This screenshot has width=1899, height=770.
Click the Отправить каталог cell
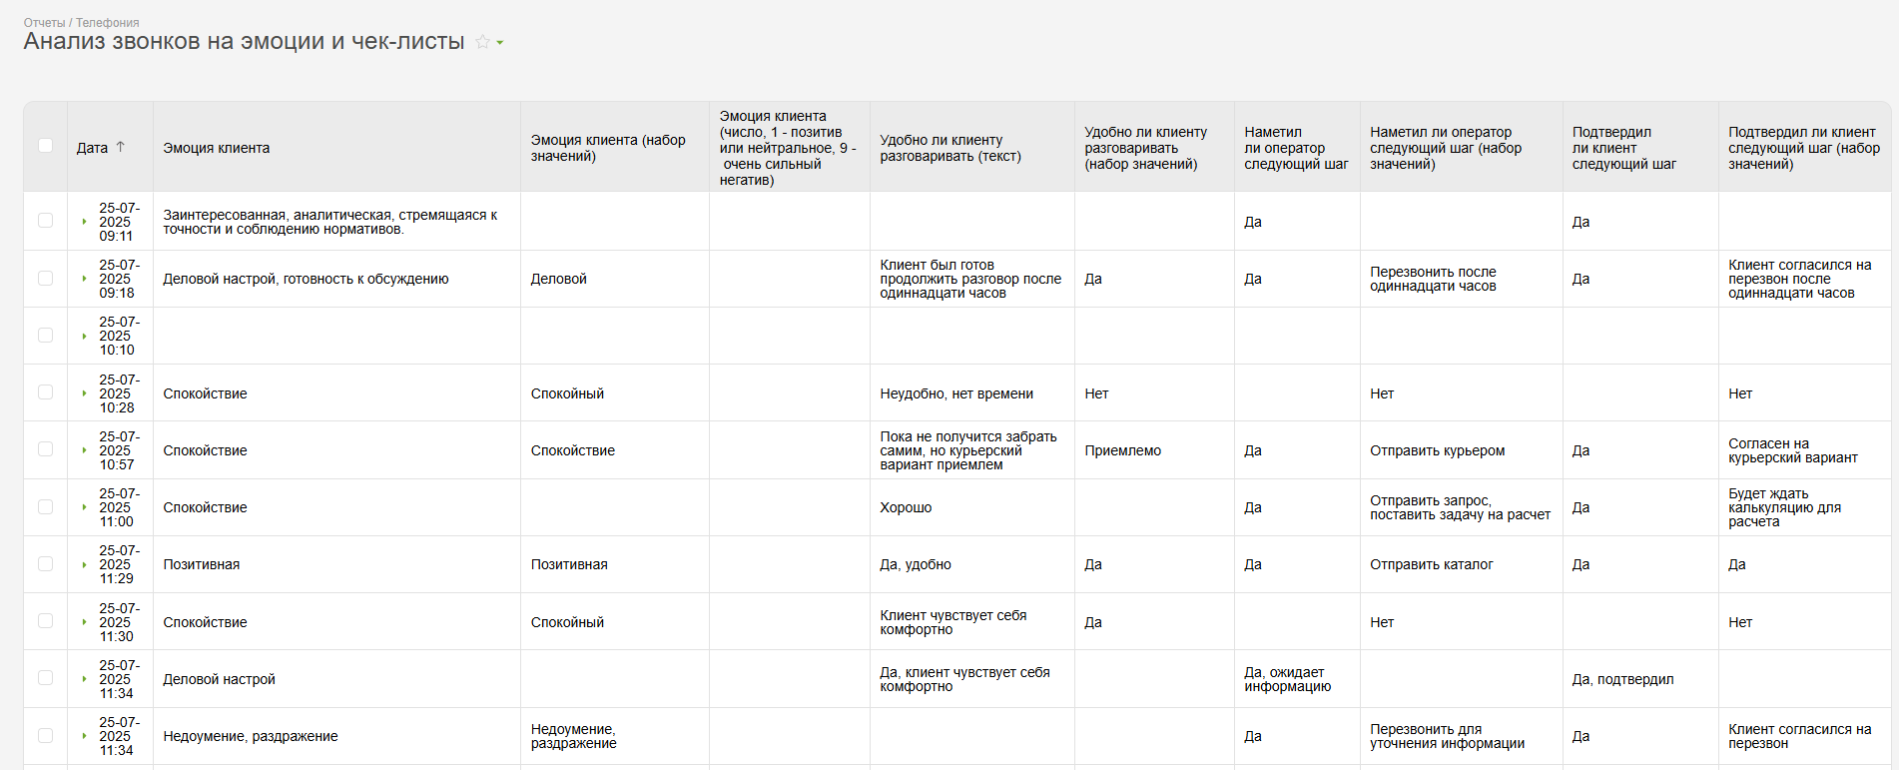(x=1431, y=564)
